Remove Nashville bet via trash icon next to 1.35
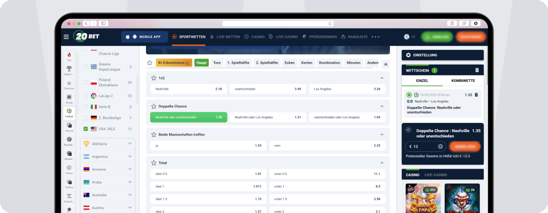The height and width of the screenshot is (213, 548). (x=476, y=95)
